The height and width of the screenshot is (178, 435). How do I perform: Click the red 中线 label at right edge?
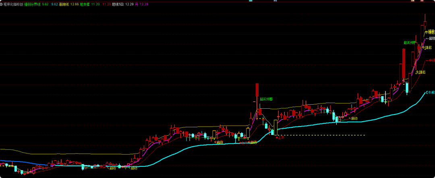click(431, 60)
